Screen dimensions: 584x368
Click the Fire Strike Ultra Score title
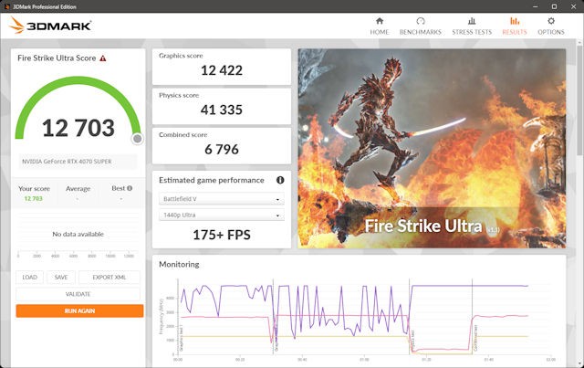click(57, 58)
